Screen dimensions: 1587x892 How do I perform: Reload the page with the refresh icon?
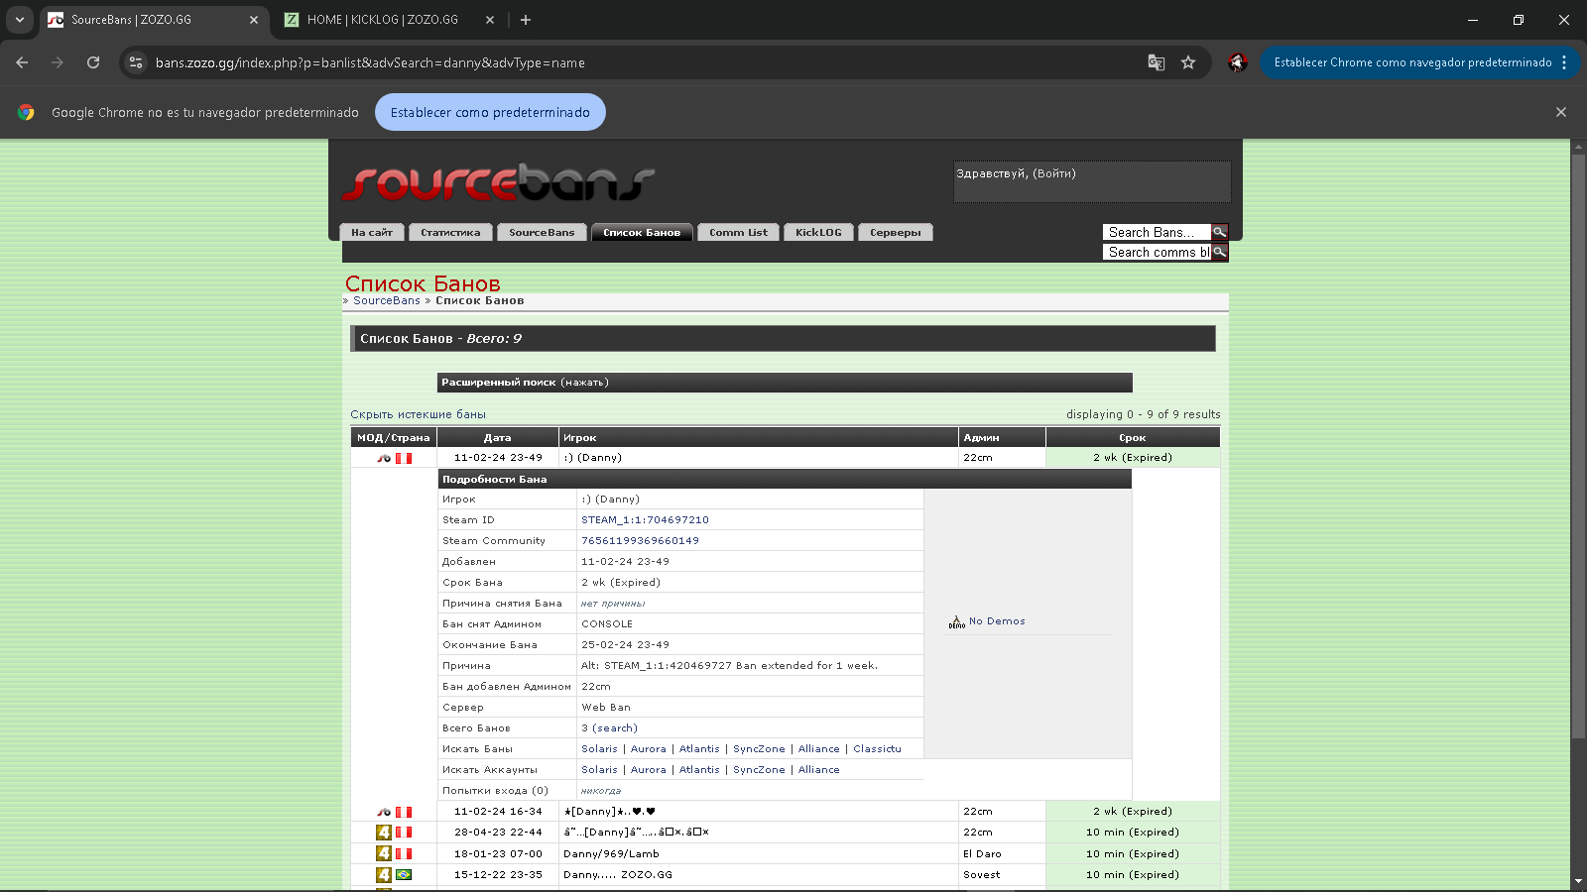tap(93, 62)
